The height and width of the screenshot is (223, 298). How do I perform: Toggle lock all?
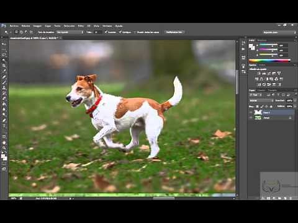271,107
